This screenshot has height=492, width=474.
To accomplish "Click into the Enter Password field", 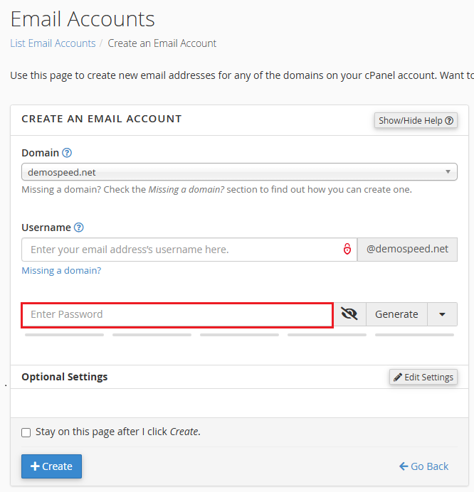I will (x=177, y=314).
